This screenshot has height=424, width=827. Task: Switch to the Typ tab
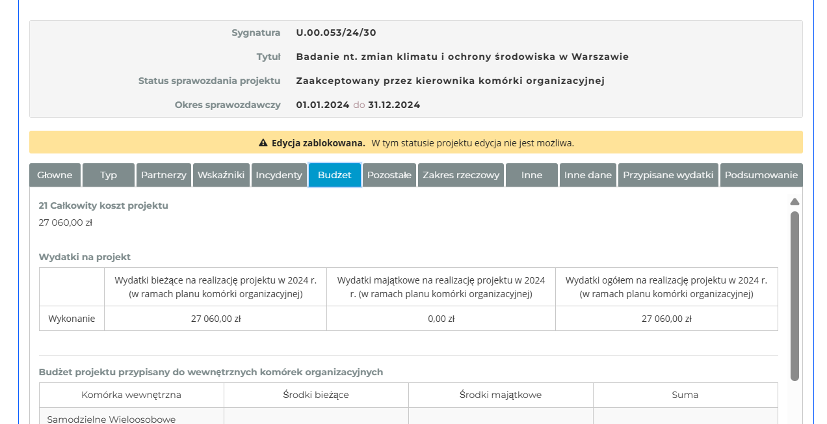click(x=109, y=175)
